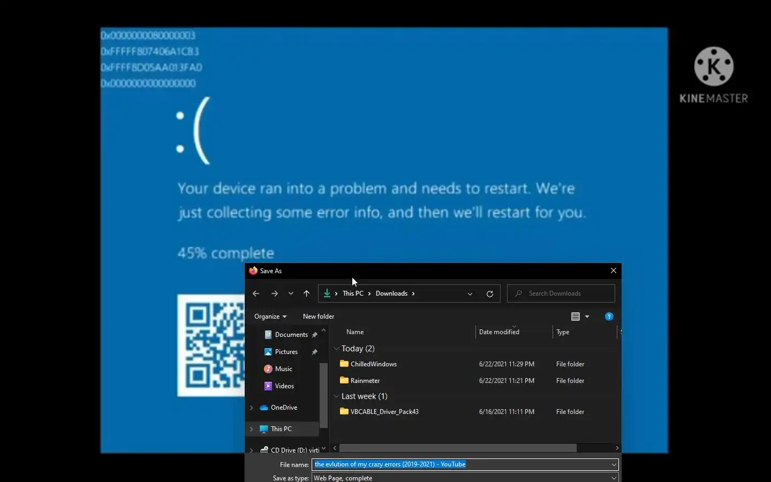
Task: Open Videos in navigation pane
Action: 284,386
